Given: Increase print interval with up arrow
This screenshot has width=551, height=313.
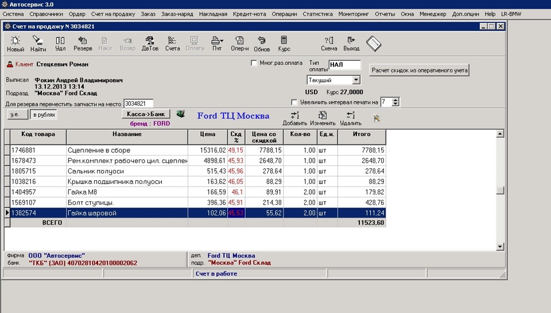Looking at the screenshot, I should click(x=395, y=100).
